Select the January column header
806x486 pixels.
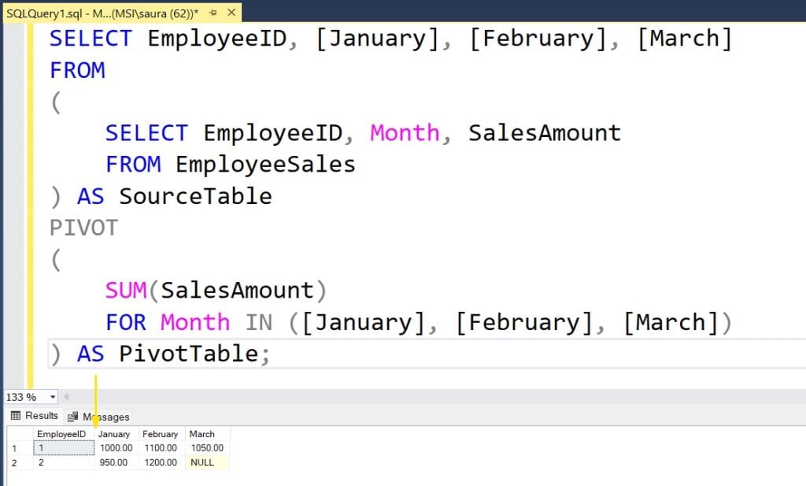pos(115,434)
